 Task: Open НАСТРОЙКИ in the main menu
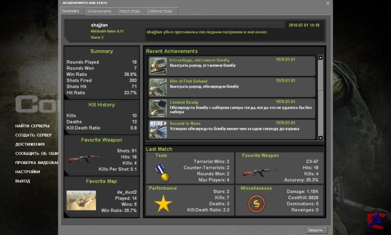click(27, 172)
